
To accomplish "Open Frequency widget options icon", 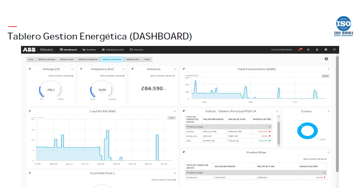I will pyautogui.click(x=123, y=69).
